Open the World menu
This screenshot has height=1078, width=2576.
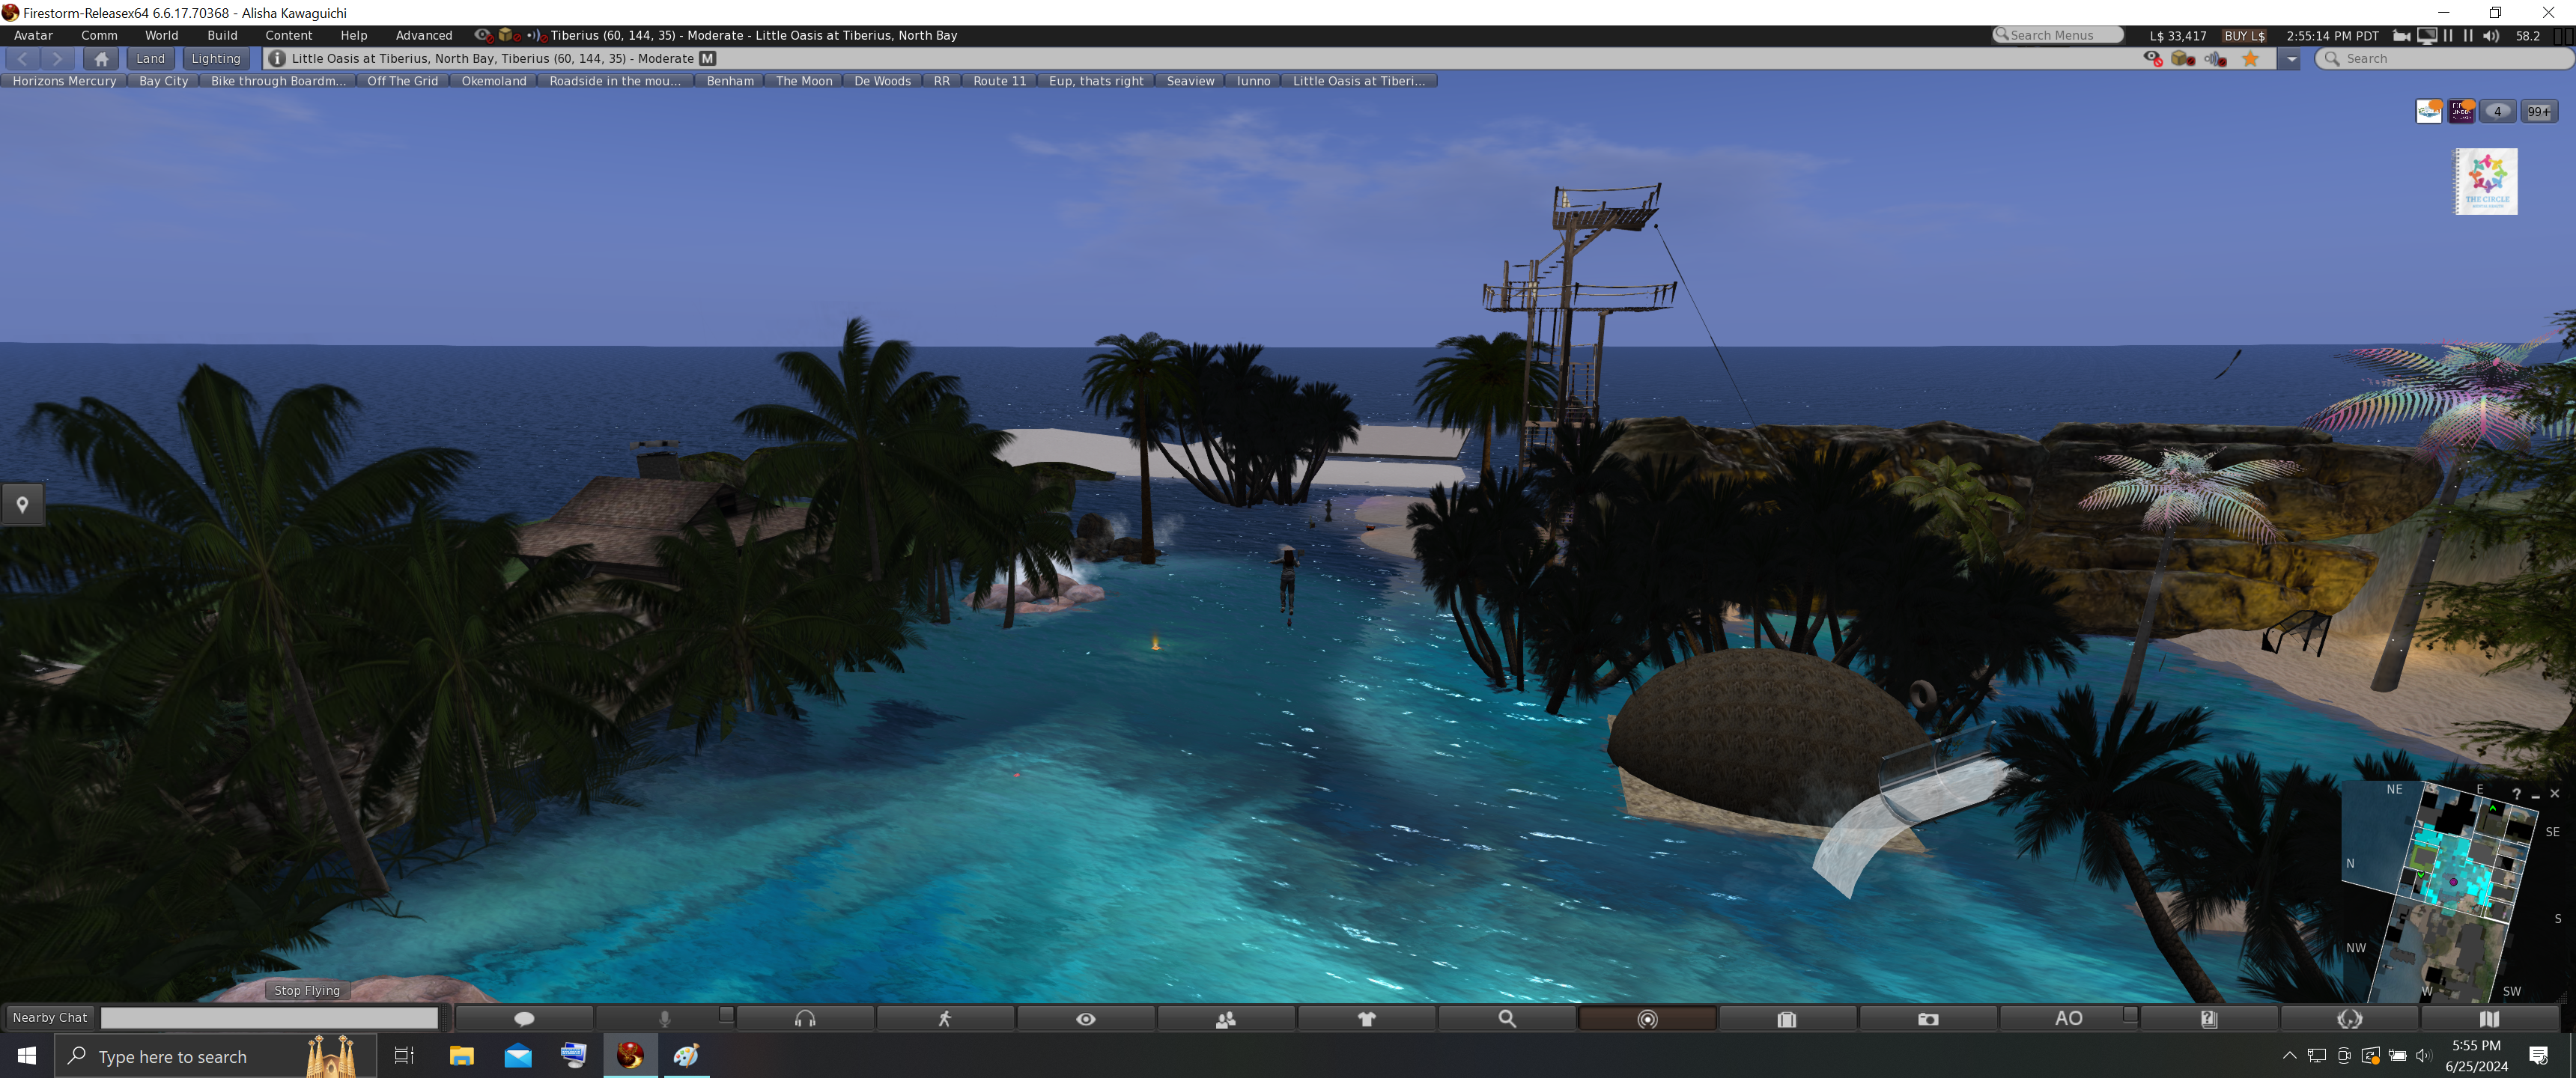pyautogui.click(x=161, y=35)
